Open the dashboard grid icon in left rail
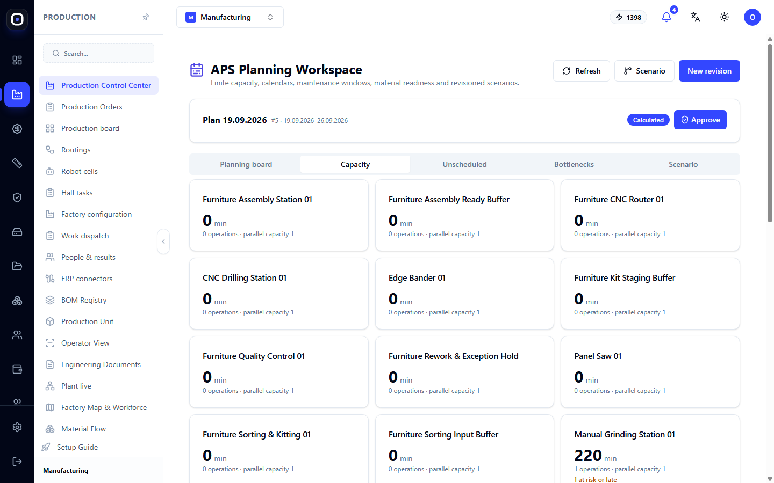Viewport: 774px width, 483px height. click(x=17, y=60)
